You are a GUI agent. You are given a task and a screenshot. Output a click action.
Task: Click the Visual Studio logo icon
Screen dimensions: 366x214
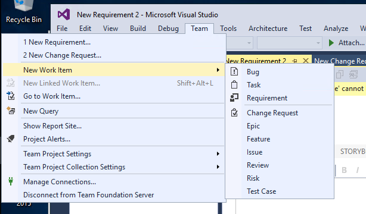pos(64,14)
